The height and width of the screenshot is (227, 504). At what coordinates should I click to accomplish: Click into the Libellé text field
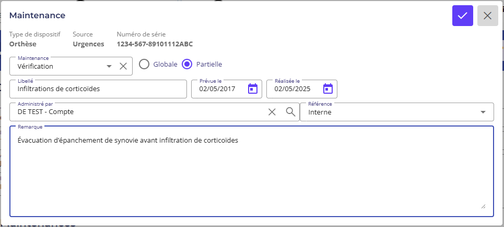click(x=98, y=89)
